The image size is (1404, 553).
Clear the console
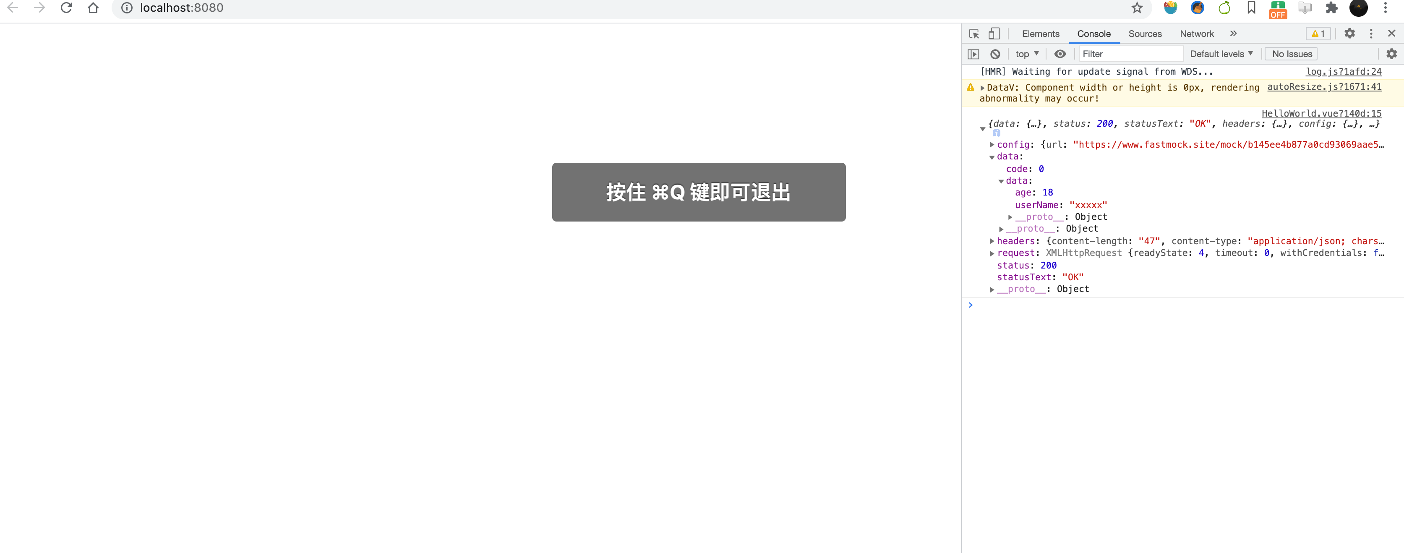tap(996, 54)
